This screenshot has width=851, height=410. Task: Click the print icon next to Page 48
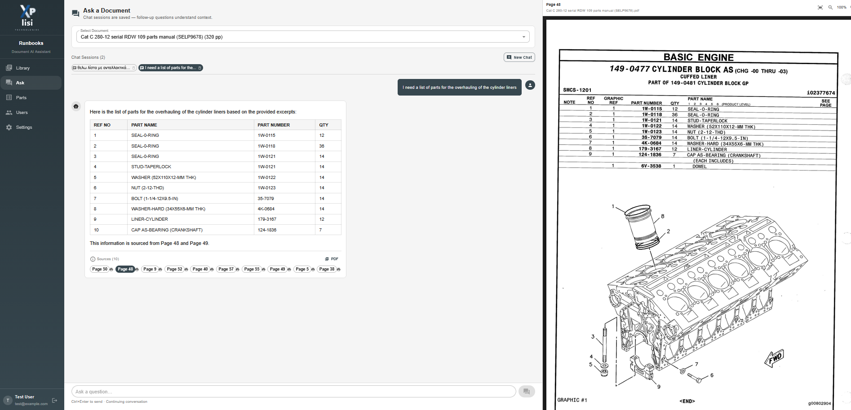coord(137,270)
